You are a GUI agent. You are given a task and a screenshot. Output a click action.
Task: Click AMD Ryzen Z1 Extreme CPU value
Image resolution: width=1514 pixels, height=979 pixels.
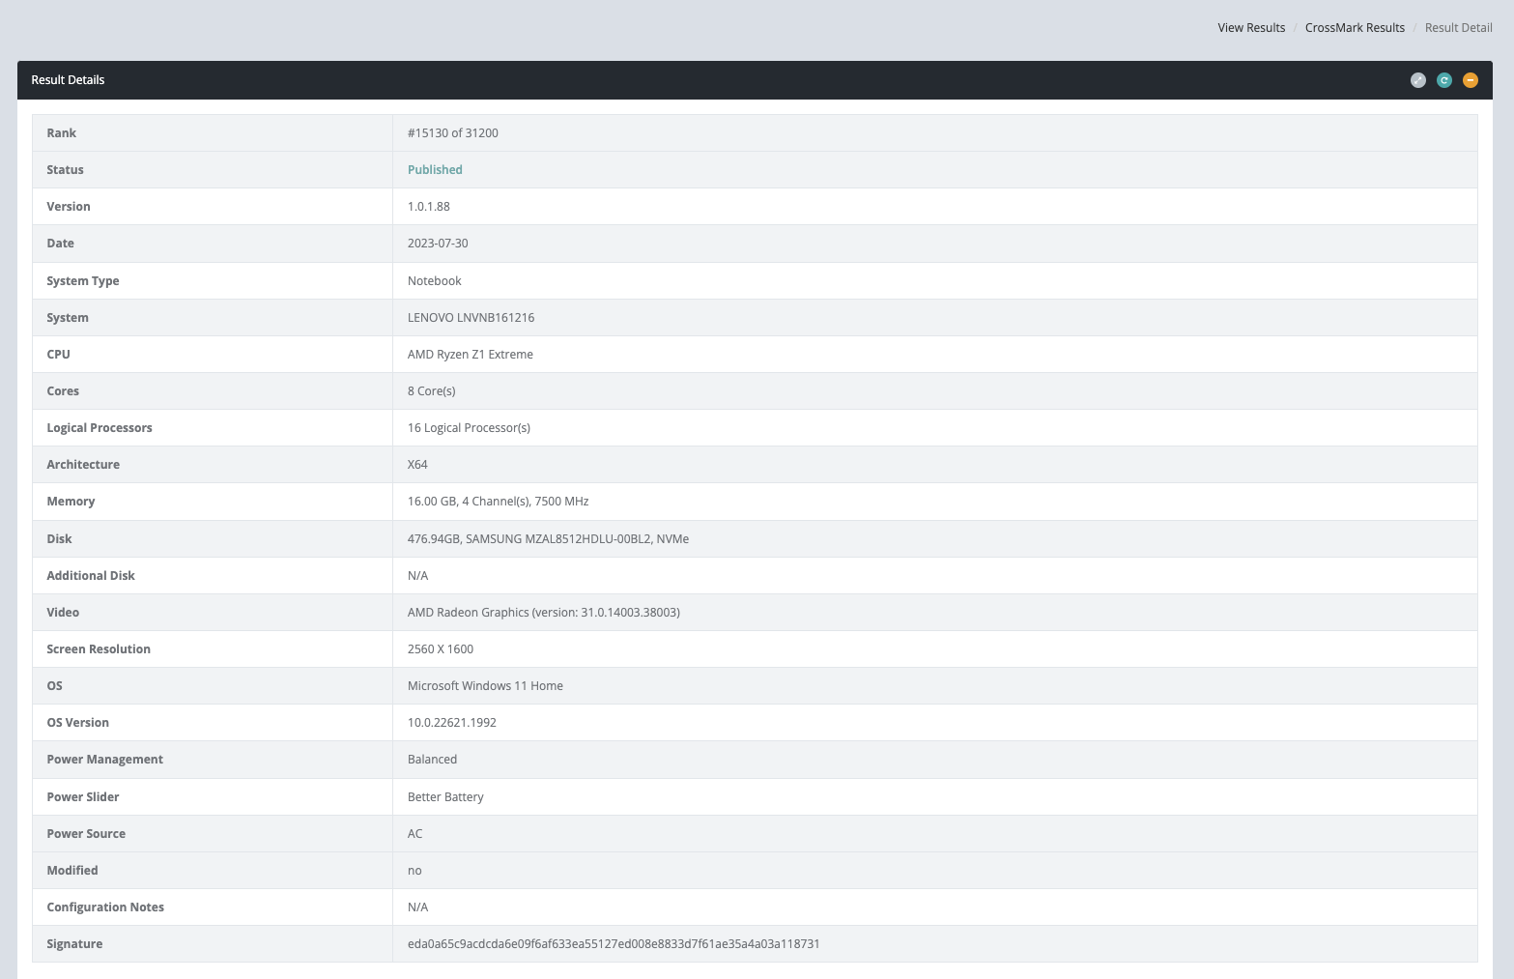coord(471,355)
